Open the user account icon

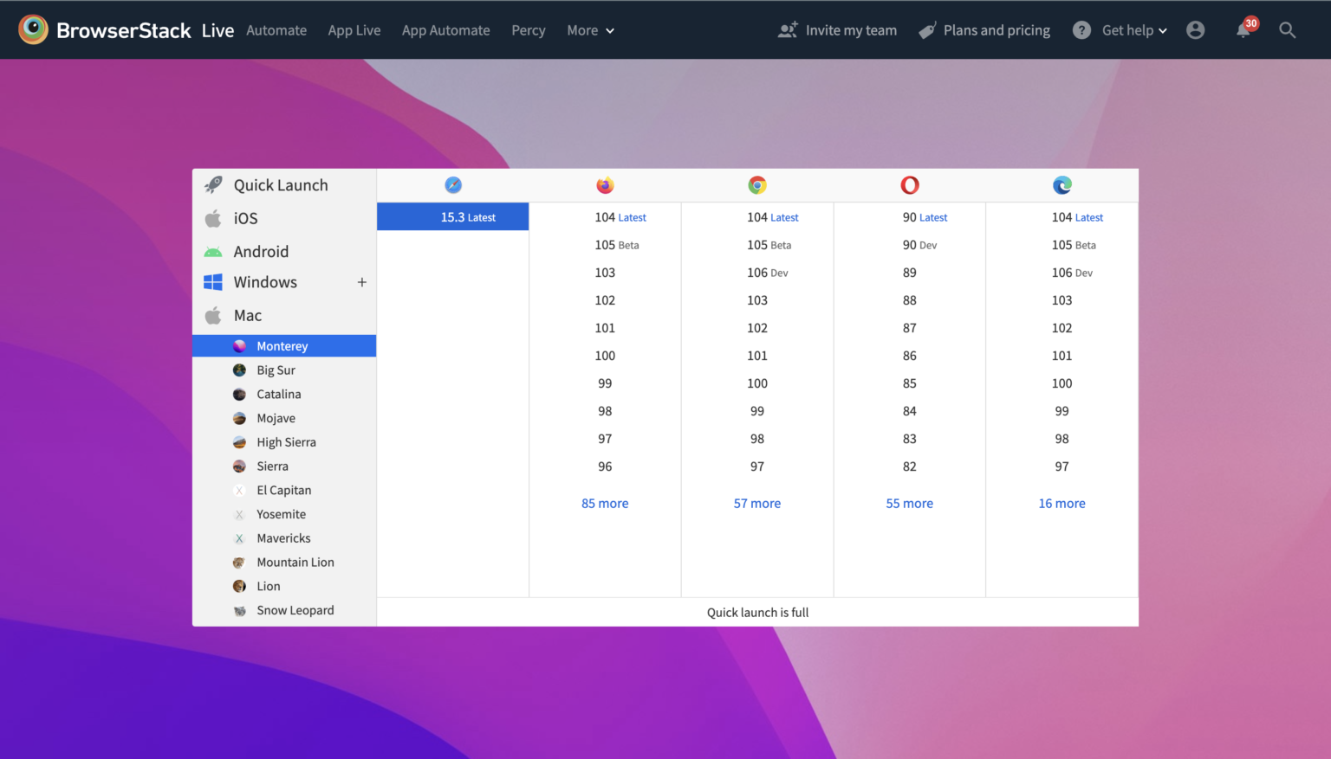1195,30
